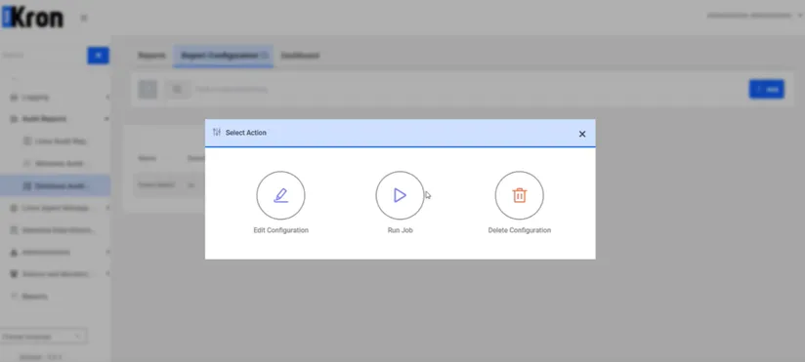Close the Select Action dialog
Image resolution: width=805 pixels, height=362 pixels.
point(582,134)
